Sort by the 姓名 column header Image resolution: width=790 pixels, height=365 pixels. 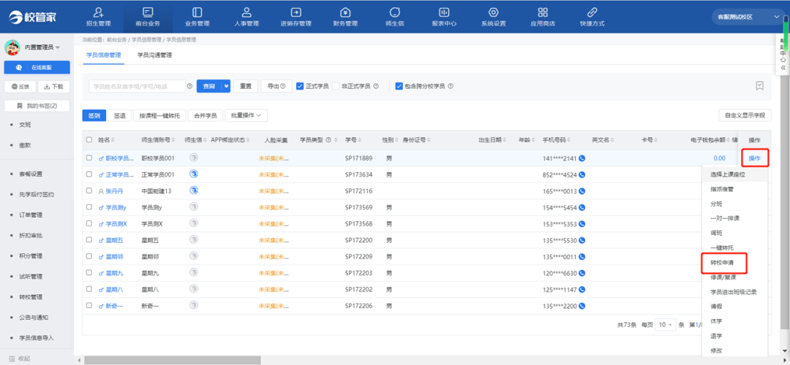tap(106, 139)
